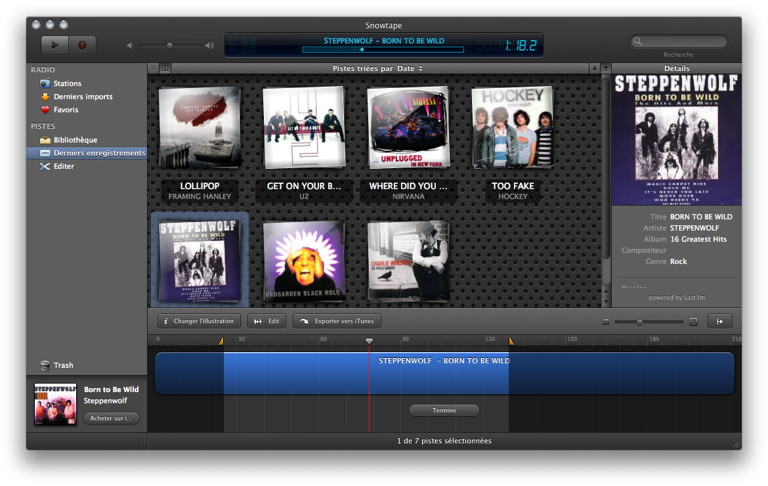Start playback with the play button
The image size is (768, 486).
(x=55, y=45)
